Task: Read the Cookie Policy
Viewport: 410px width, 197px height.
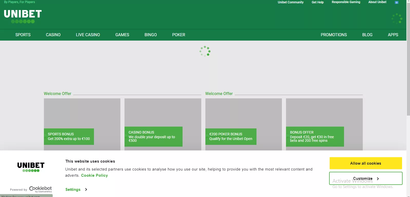Action: [x=94, y=175]
